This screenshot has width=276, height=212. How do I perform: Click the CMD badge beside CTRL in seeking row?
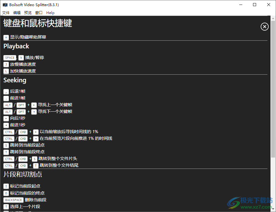tap(23, 132)
